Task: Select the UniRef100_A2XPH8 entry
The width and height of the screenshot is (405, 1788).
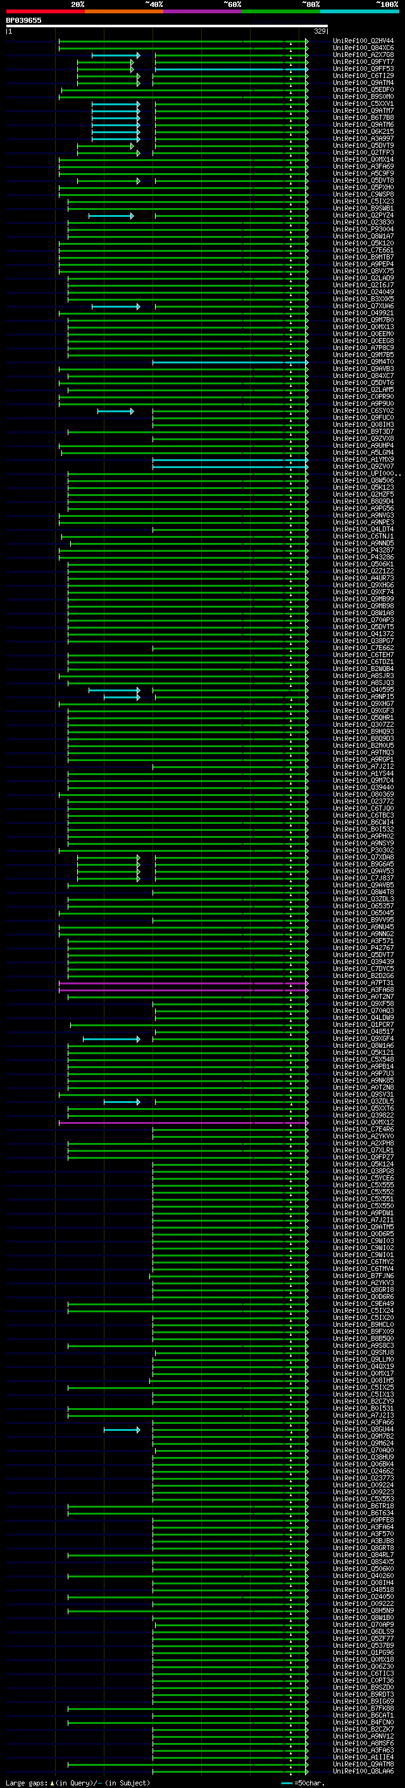Action: click(363, 1144)
